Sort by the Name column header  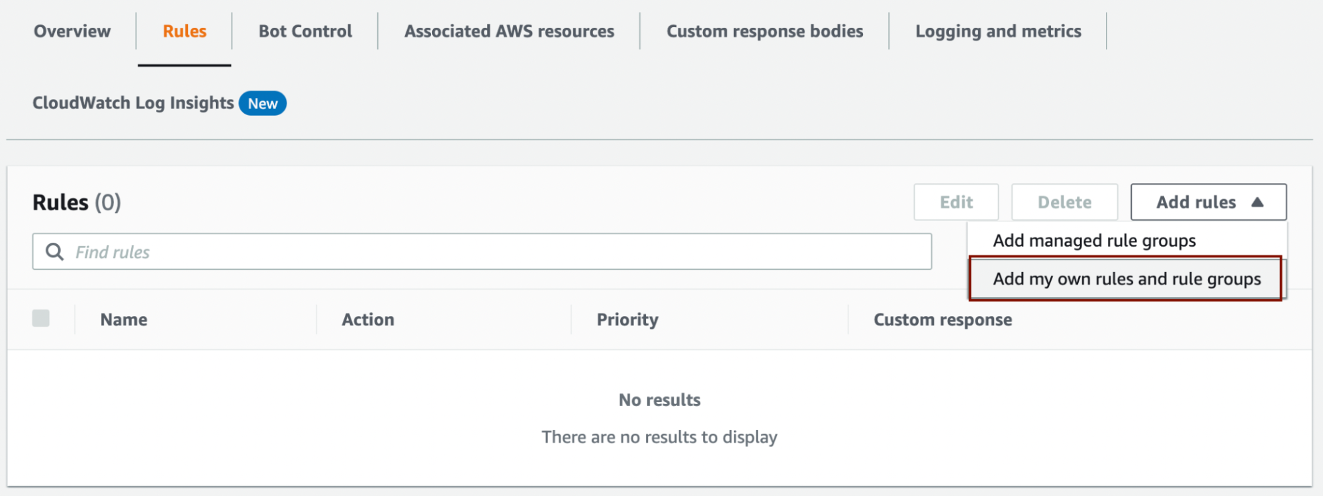[x=124, y=319]
